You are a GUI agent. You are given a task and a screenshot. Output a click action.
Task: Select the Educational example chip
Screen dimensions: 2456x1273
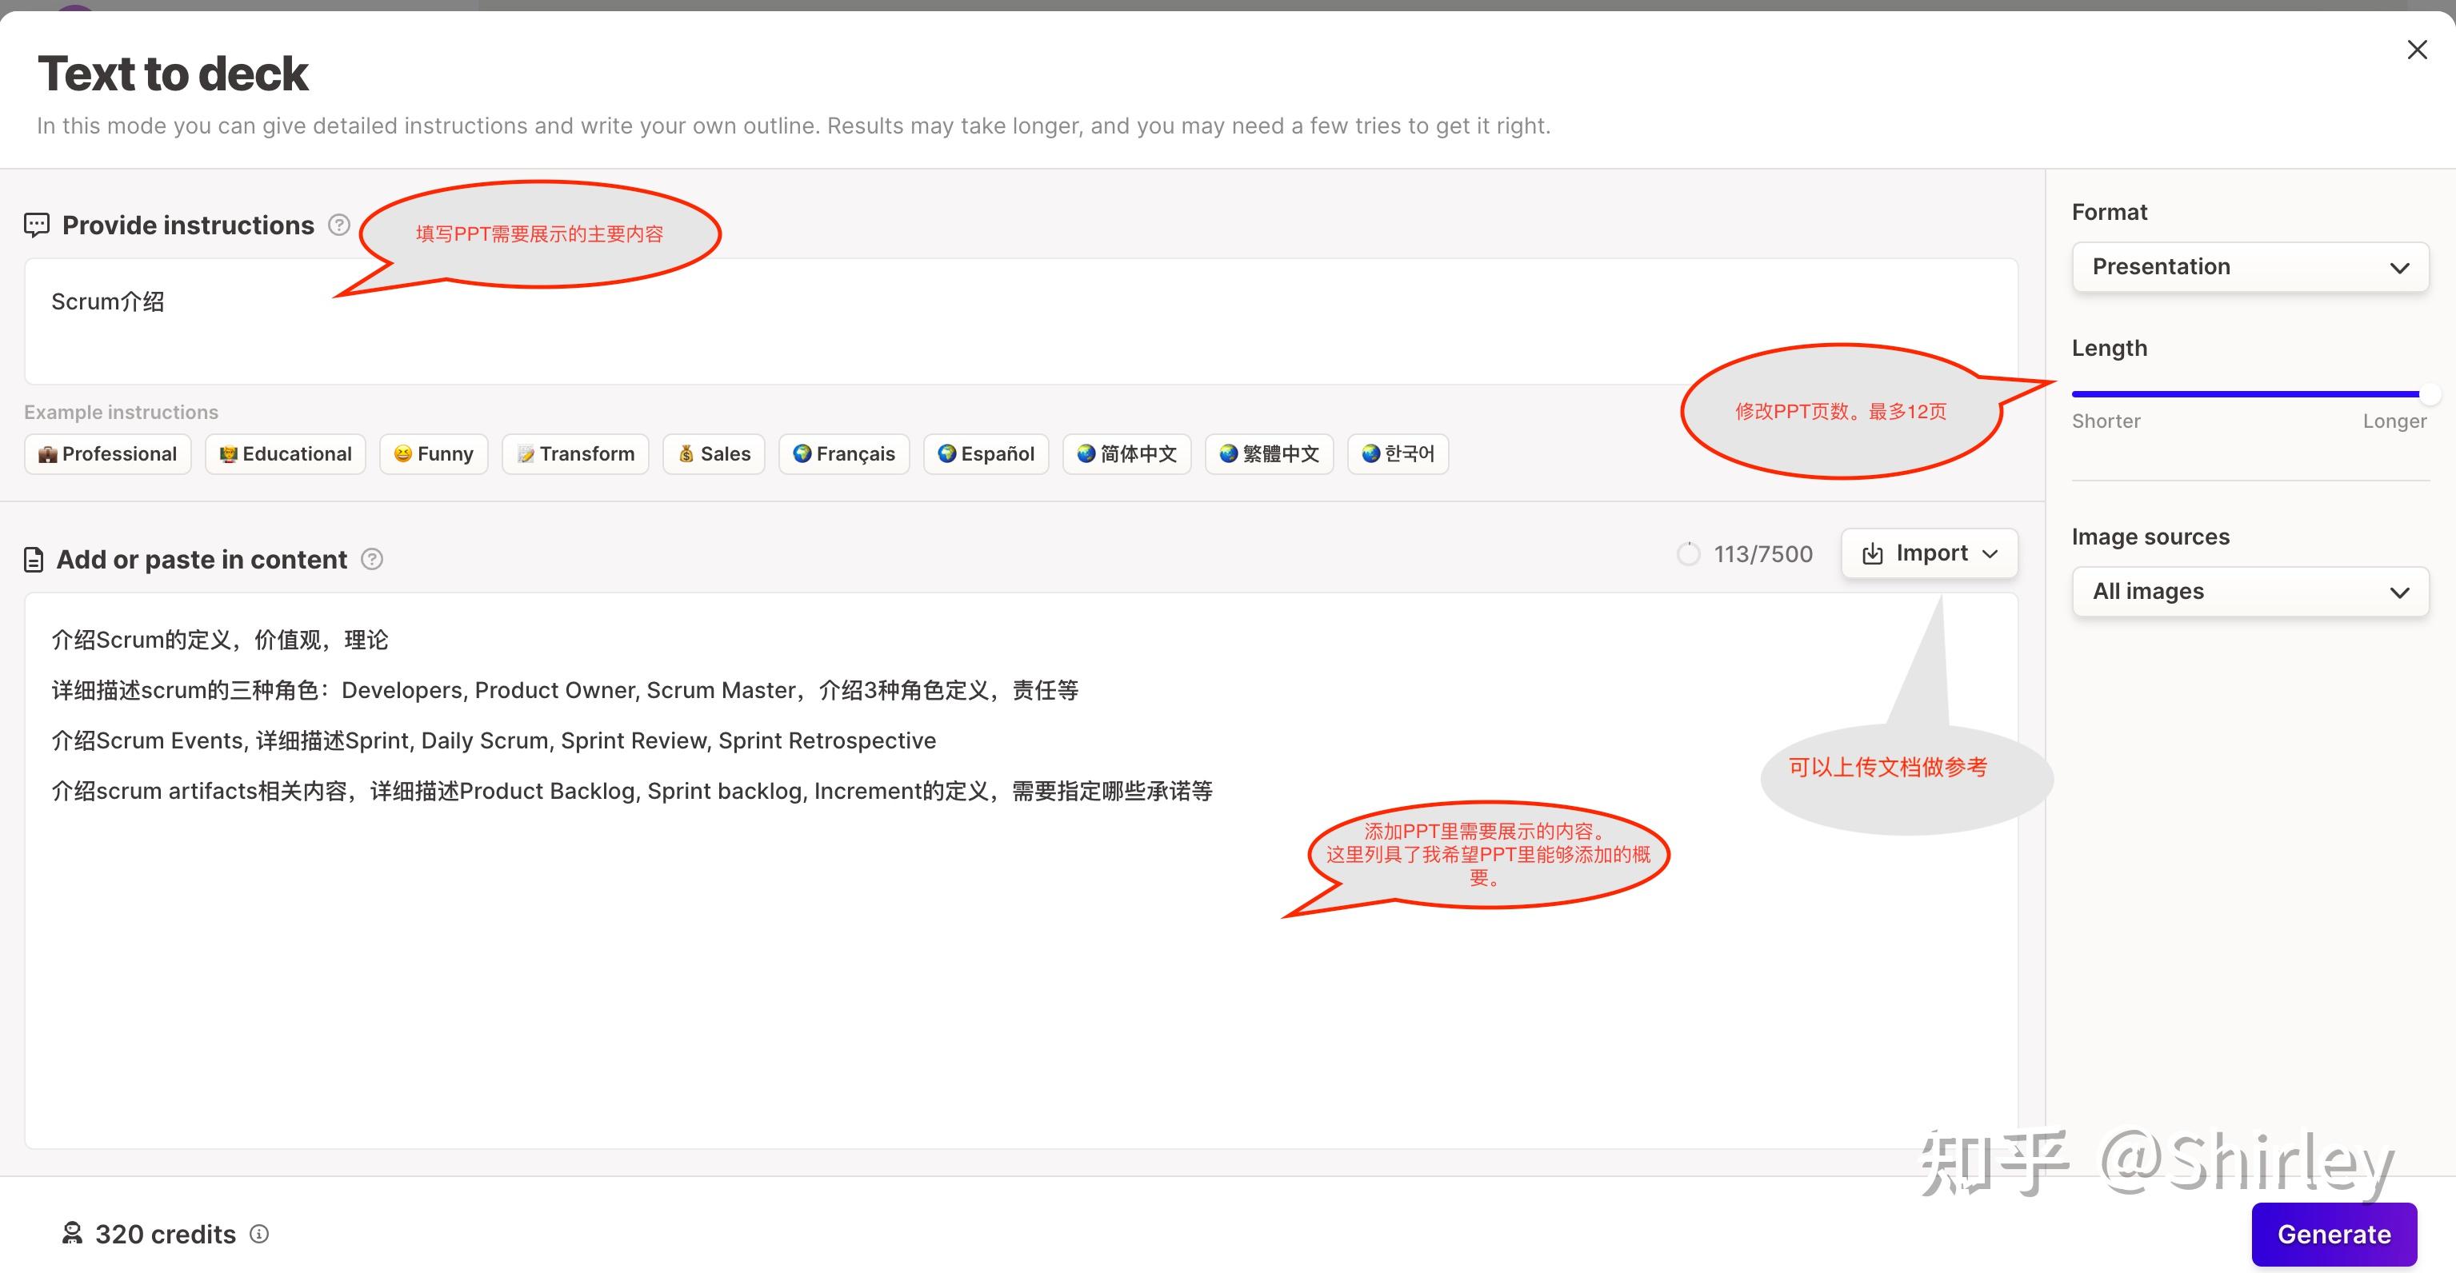click(285, 453)
